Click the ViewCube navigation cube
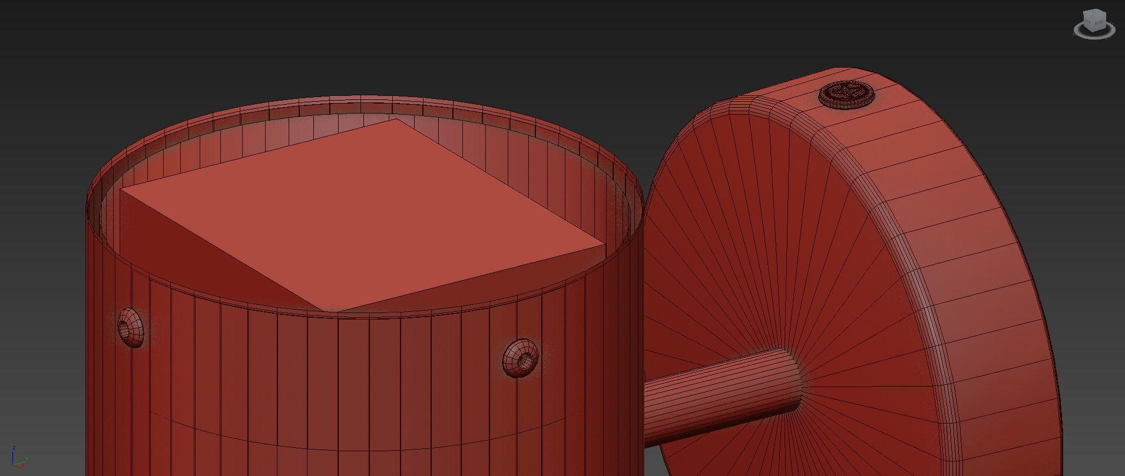Image resolution: width=1125 pixels, height=476 pixels. click(1094, 19)
